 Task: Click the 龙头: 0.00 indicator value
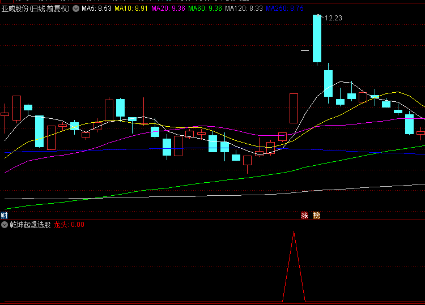tap(69, 225)
